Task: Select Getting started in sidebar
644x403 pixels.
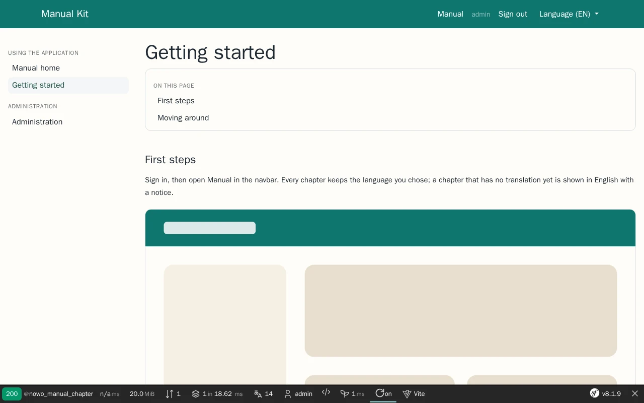Action: tap(68, 85)
